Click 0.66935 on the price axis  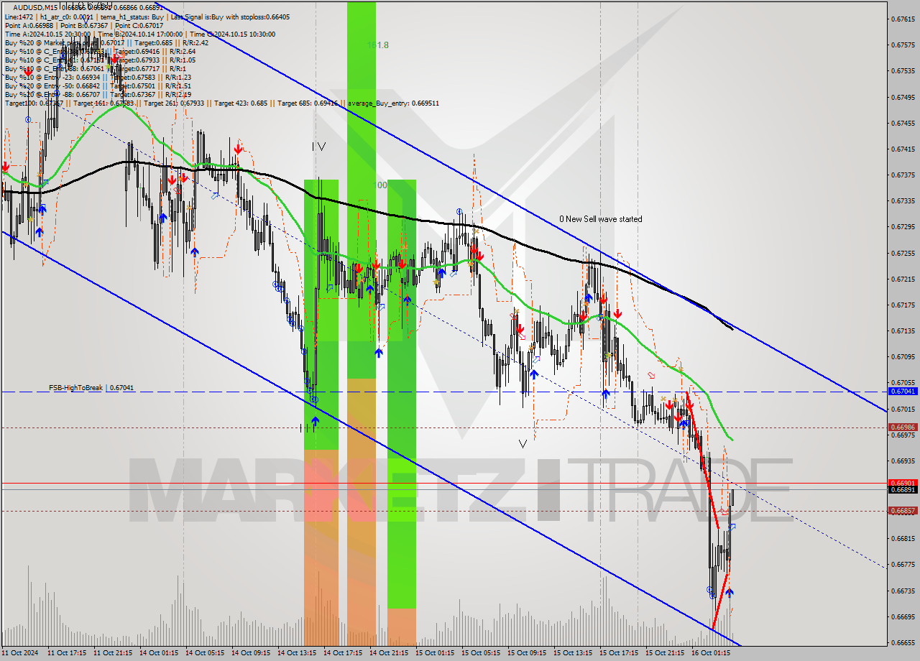[x=903, y=461]
